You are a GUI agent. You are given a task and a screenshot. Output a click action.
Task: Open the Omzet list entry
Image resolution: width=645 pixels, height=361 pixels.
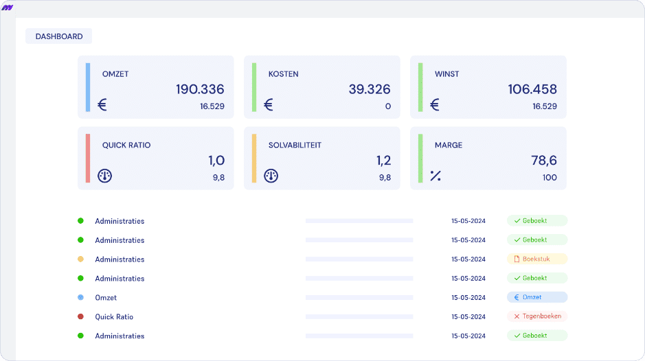pyautogui.click(x=106, y=298)
